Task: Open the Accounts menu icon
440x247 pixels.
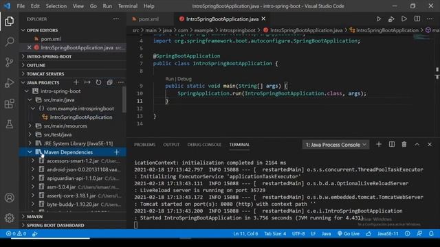Action: coord(9,198)
